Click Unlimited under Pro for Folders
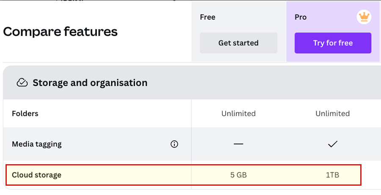The image size is (381, 195). click(333, 114)
